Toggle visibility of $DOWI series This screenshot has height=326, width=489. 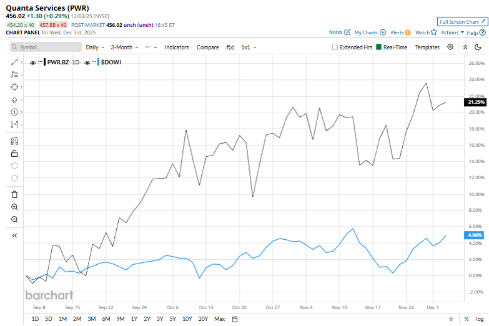[87, 62]
